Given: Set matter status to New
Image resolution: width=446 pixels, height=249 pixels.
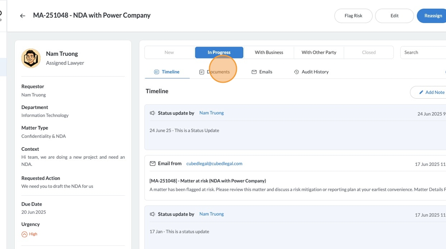Looking at the screenshot, I should coord(169,53).
